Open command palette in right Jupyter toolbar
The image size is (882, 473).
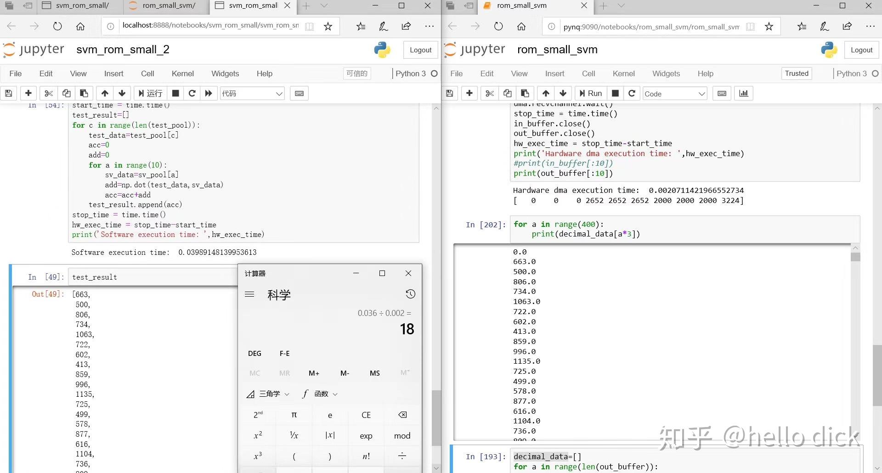pos(722,94)
